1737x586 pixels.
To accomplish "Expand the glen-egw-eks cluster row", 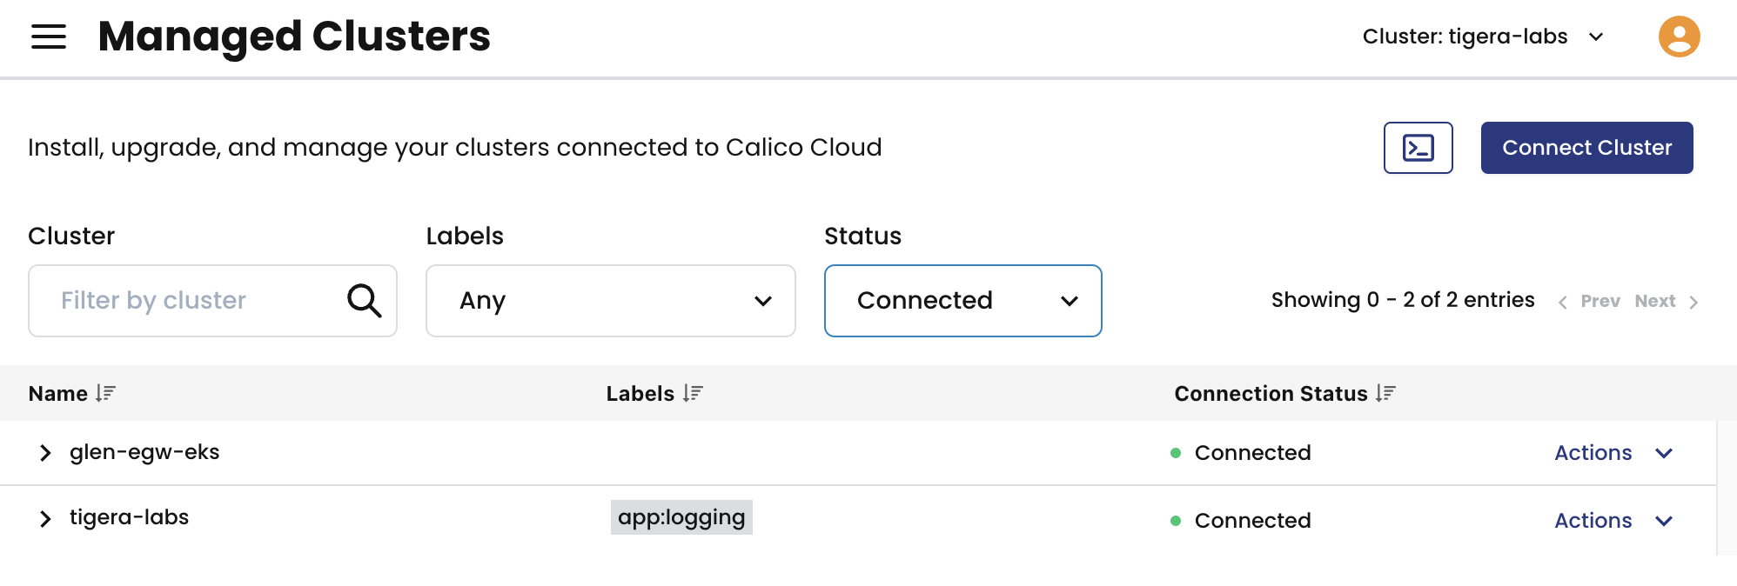I will [x=45, y=453].
